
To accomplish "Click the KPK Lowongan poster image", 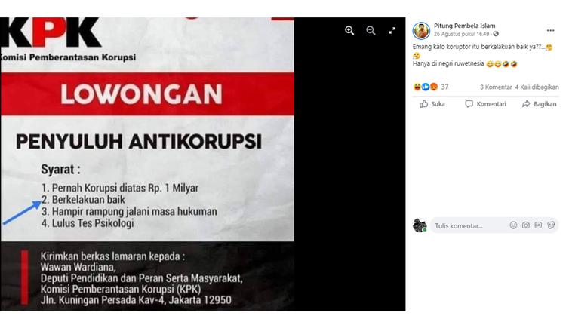I will click(x=147, y=165).
